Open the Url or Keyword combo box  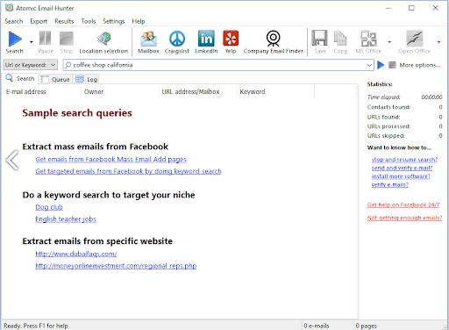(x=30, y=65)
